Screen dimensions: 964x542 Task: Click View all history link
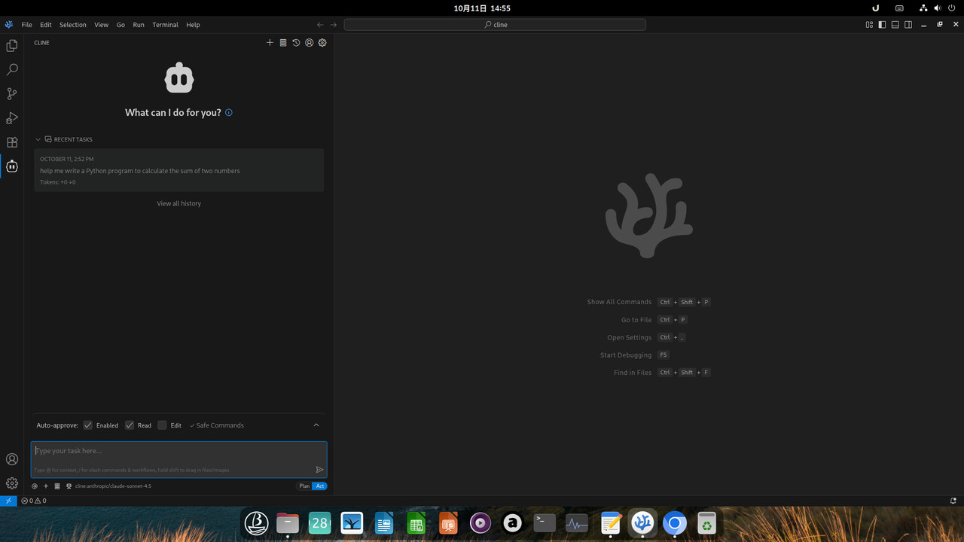click(x=178, y=203)
